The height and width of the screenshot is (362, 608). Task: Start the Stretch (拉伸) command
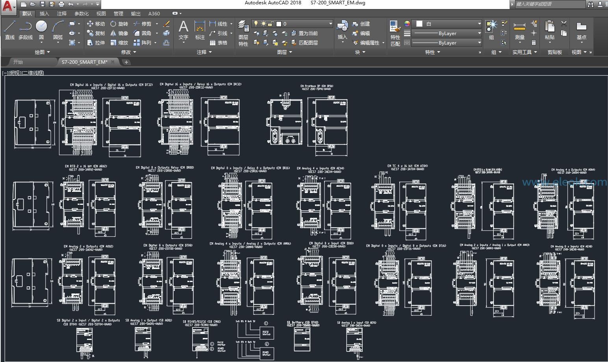point(96,43)
